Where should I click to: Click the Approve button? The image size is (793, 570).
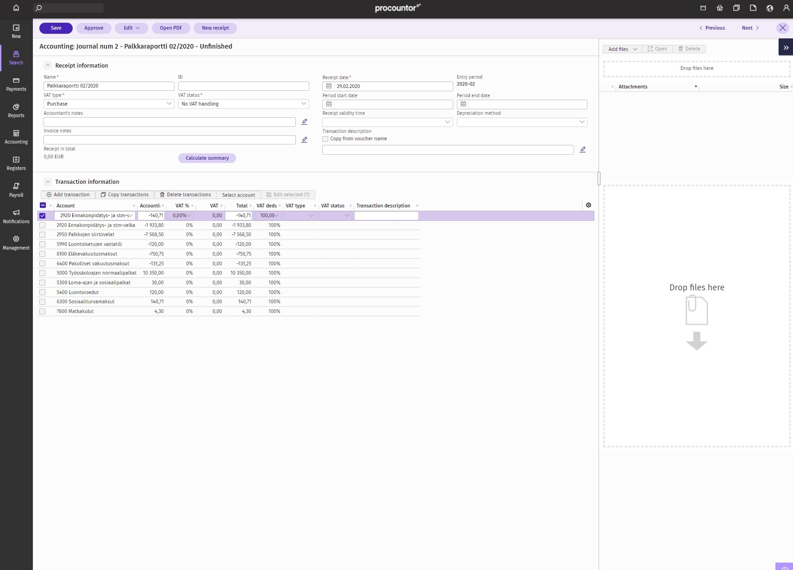coord(94,28)
